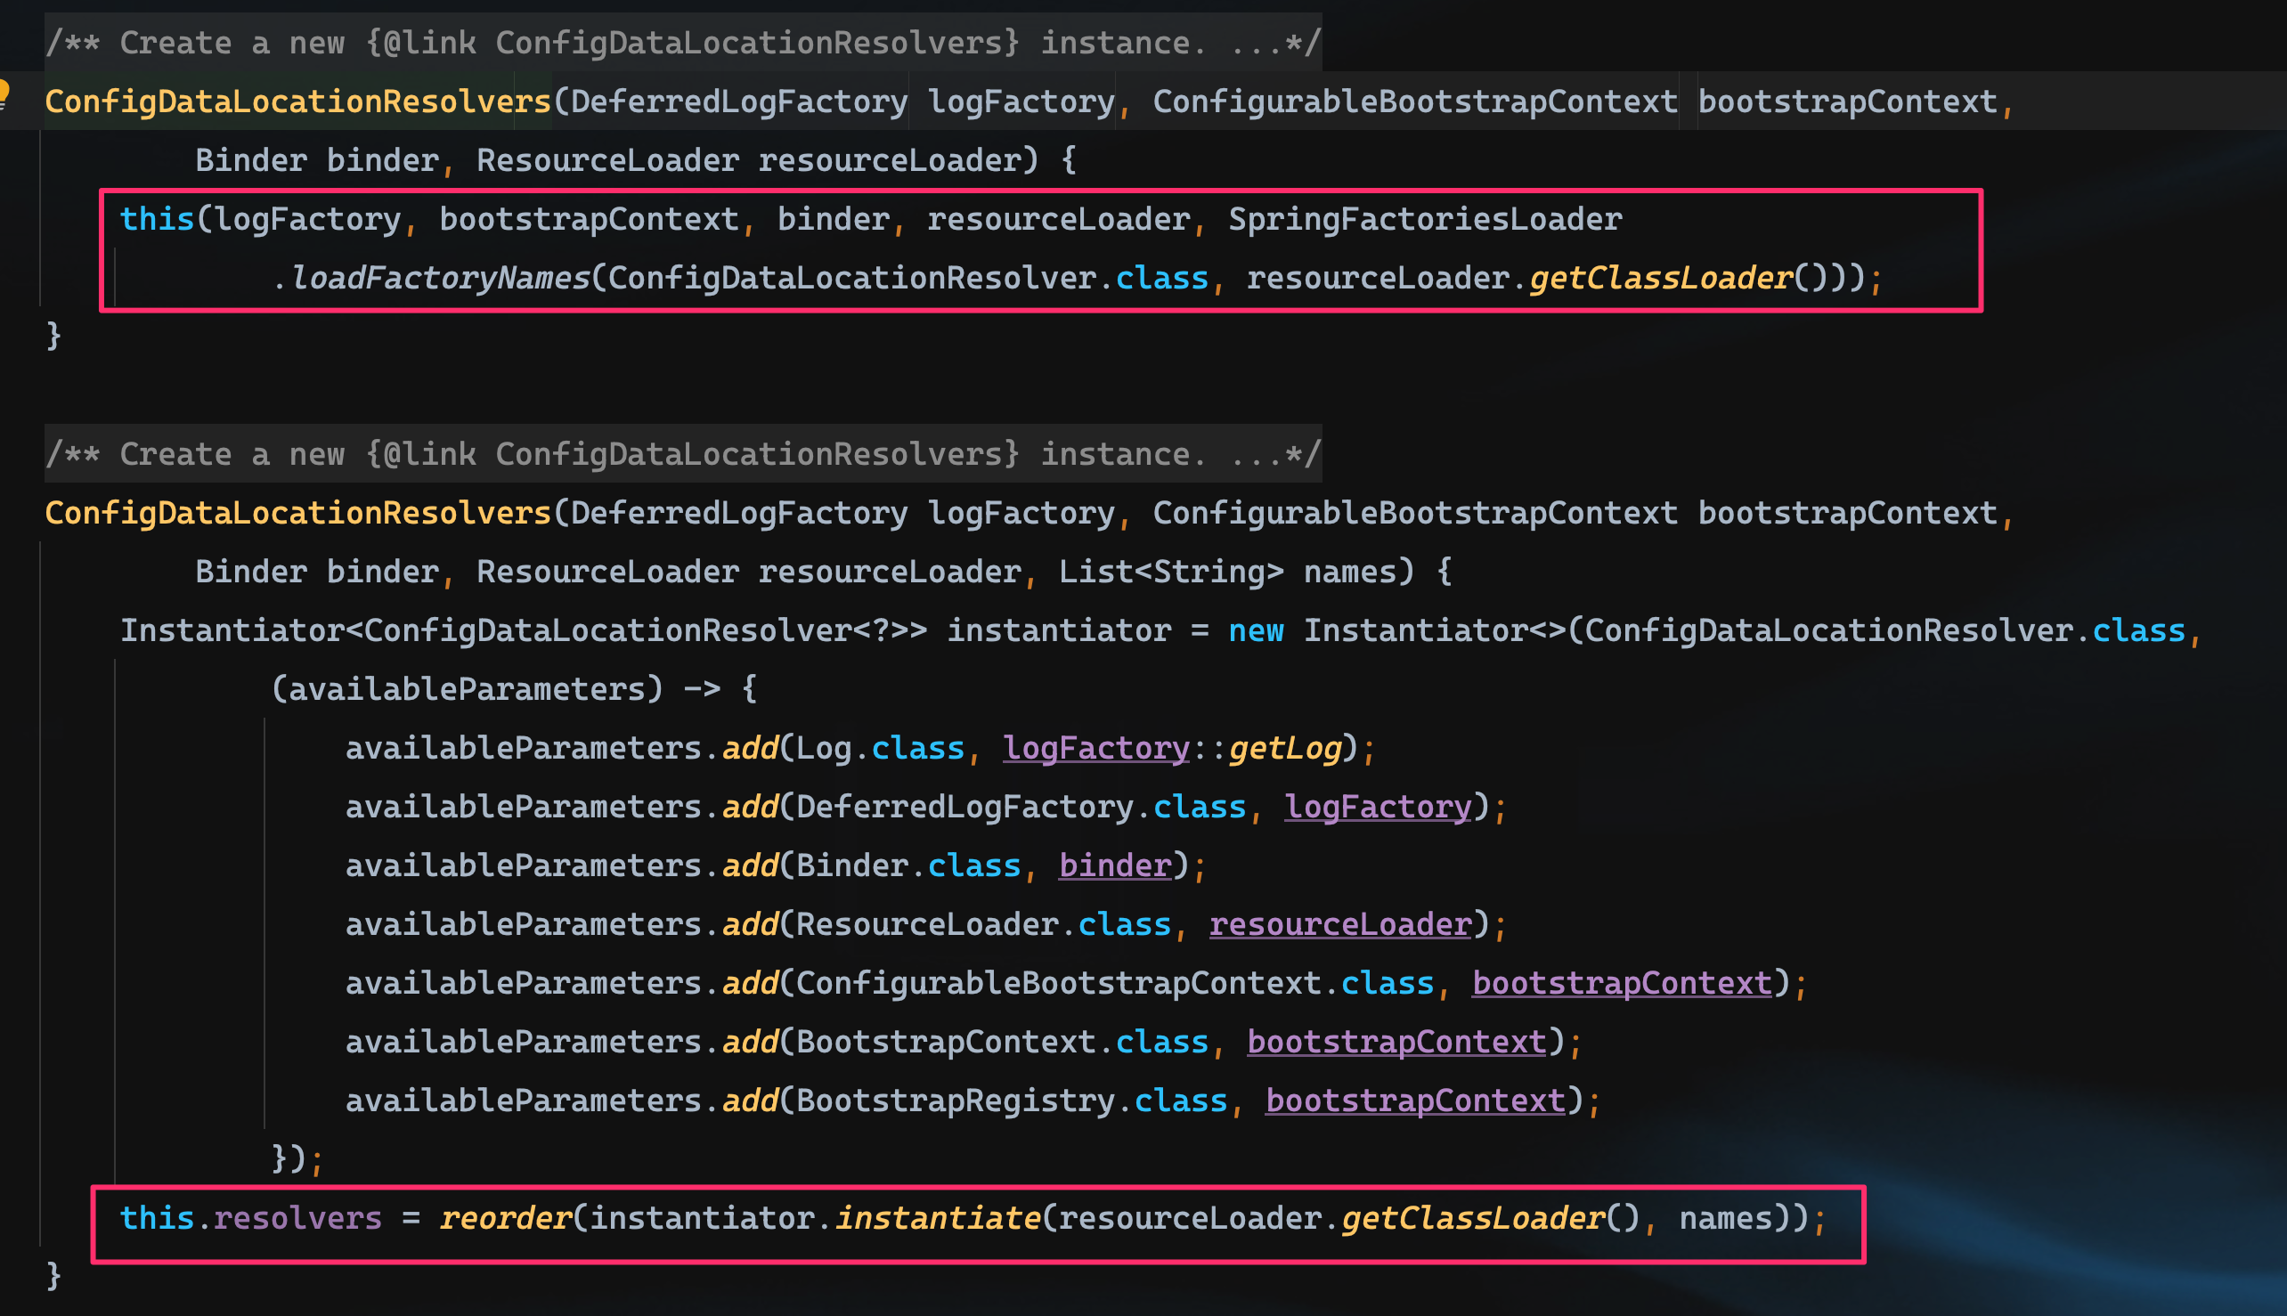Select the ConfigDataLocationResolvers constructor name
The height and width of the screenshot is (1316, 2287).
tap(298, 101)
